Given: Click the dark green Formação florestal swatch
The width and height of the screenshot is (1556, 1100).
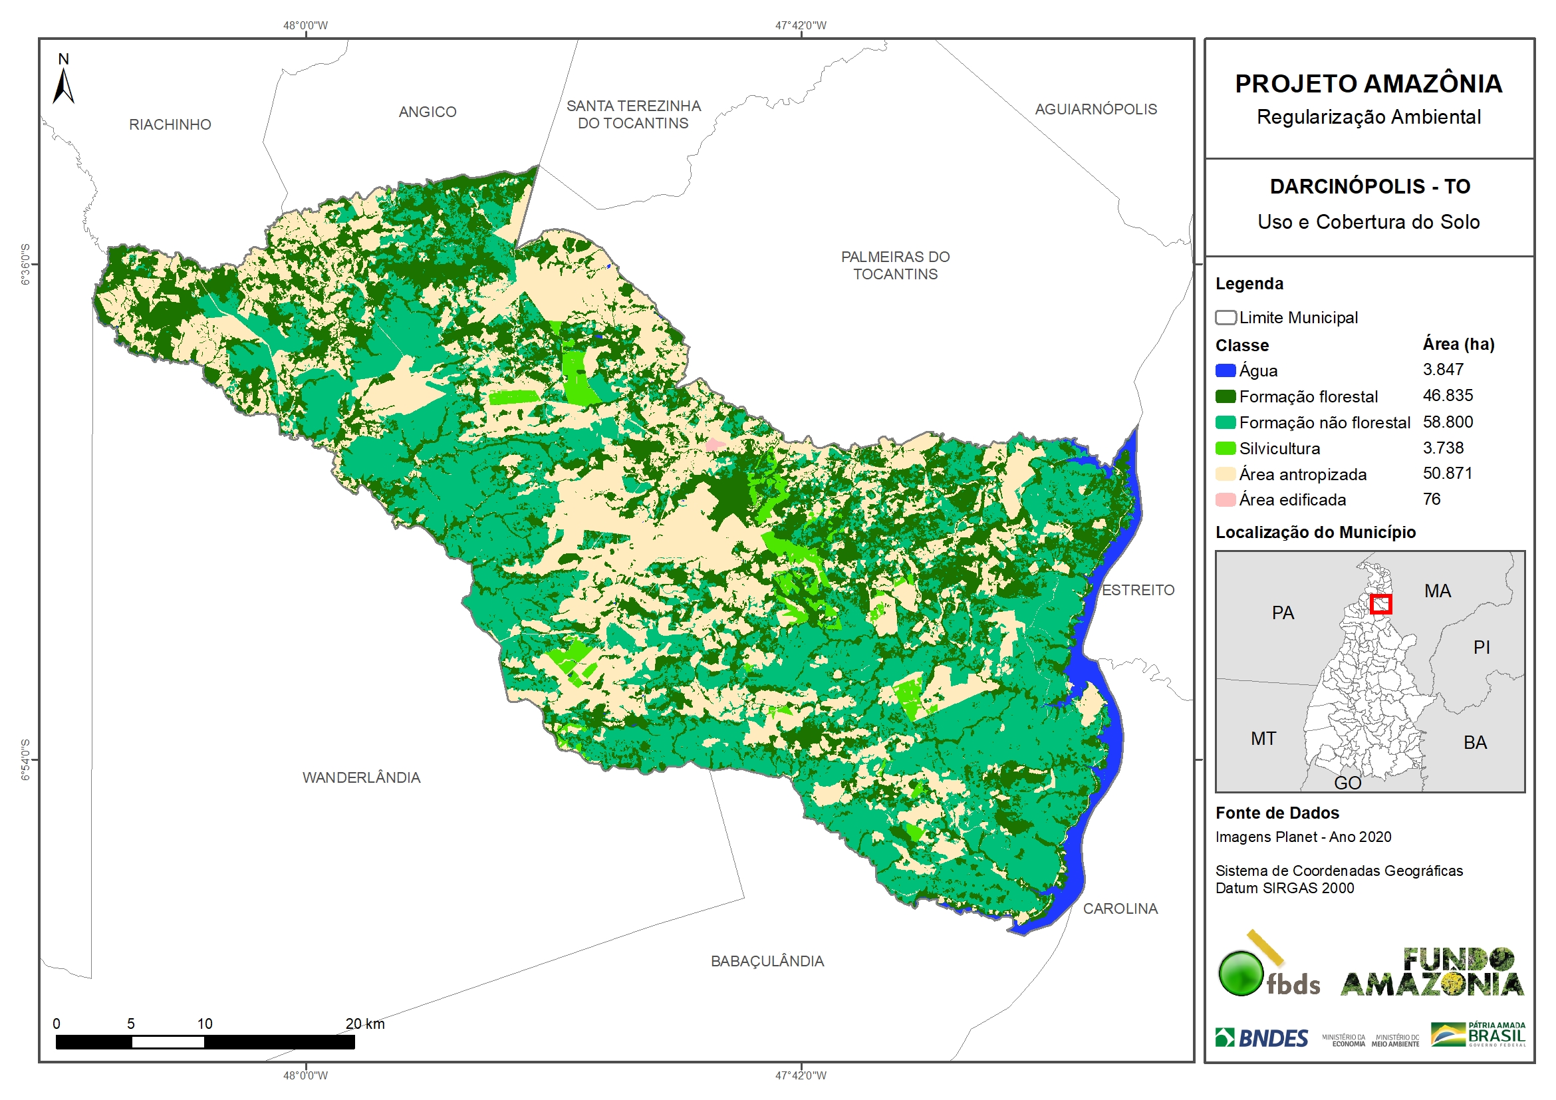Looking at the screenshot, I should click(1226, 396).
